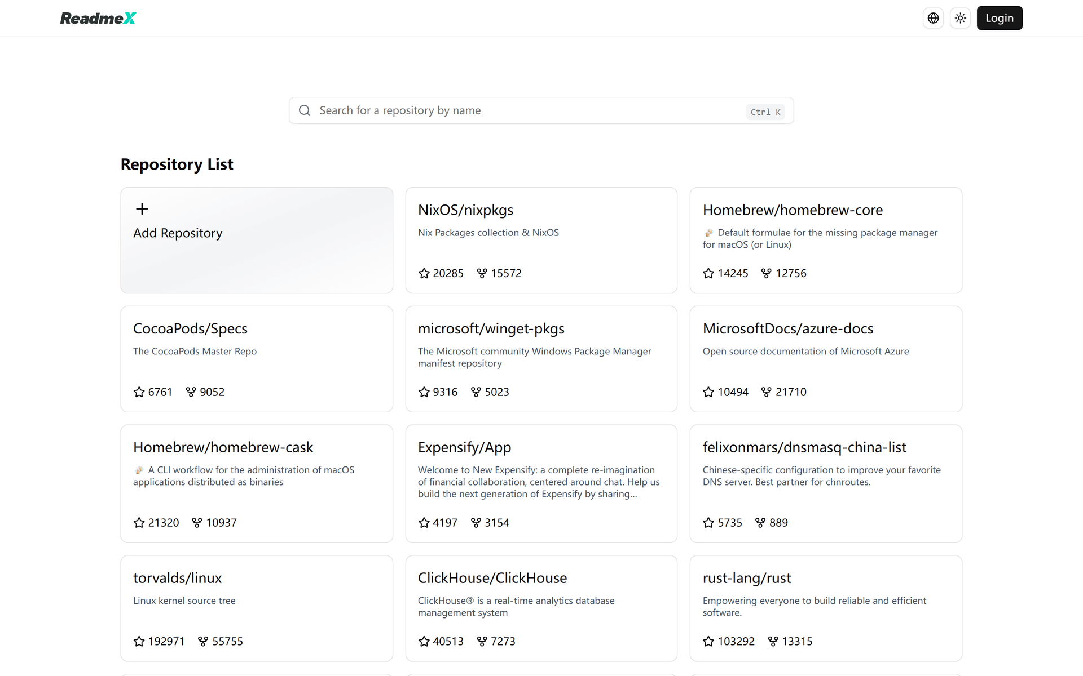Click the fork icon on microsoft/winget-pkgs
Screen dimensions: 1083x676
click(476, 392)
